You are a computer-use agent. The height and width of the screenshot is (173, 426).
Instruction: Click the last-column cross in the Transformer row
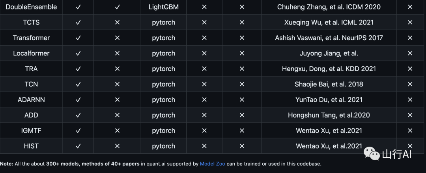(410, 38)
